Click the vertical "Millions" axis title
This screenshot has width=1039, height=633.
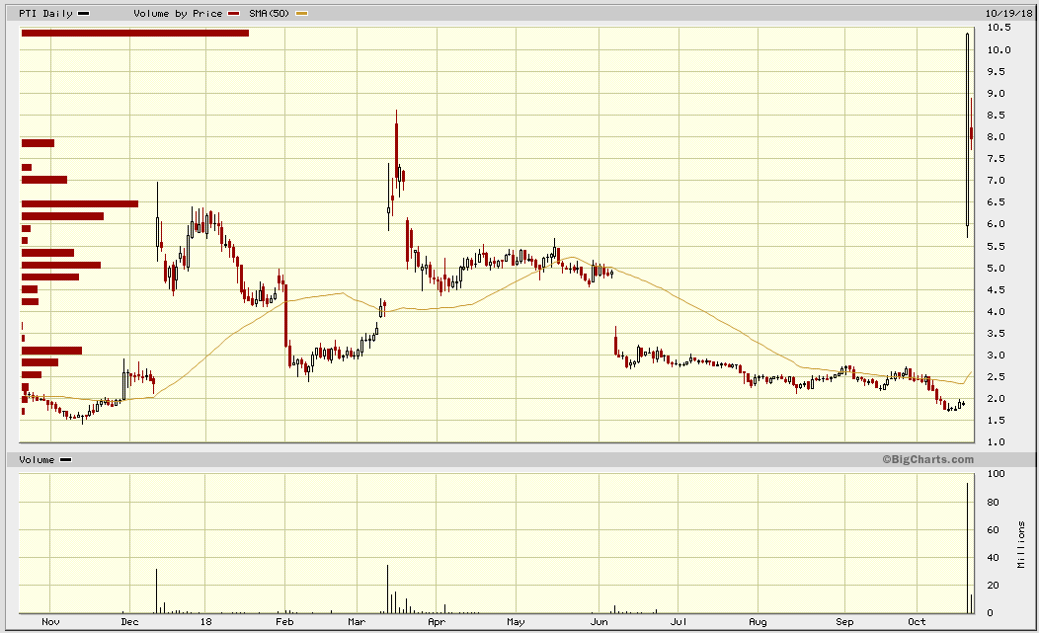pyautogui.click(x=1020, y=545)
